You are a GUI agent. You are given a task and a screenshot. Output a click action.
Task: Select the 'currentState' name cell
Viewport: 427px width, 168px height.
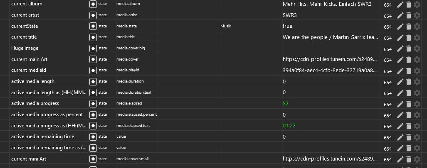[25, 26]
